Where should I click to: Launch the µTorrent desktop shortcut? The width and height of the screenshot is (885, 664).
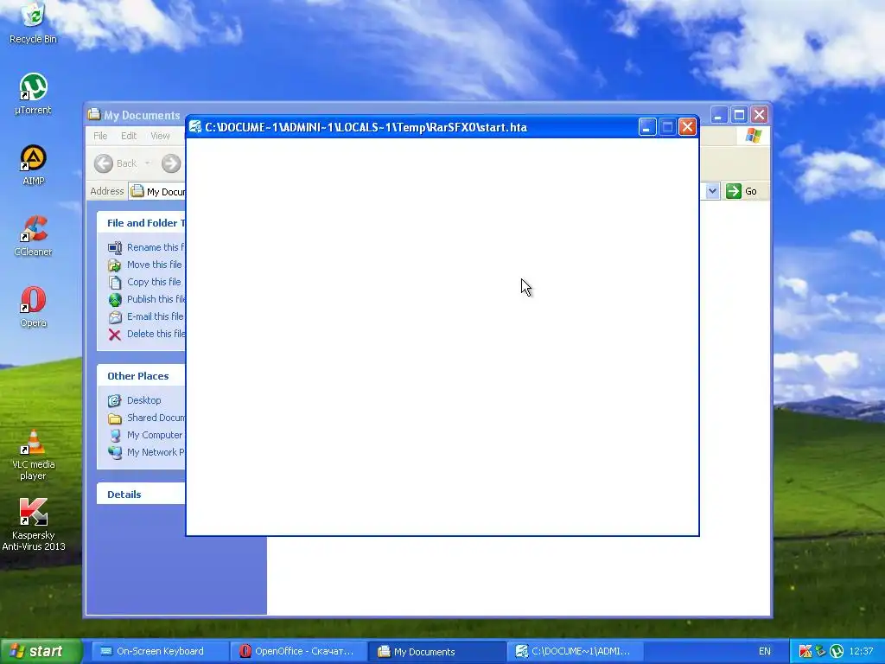coord(34,93)
